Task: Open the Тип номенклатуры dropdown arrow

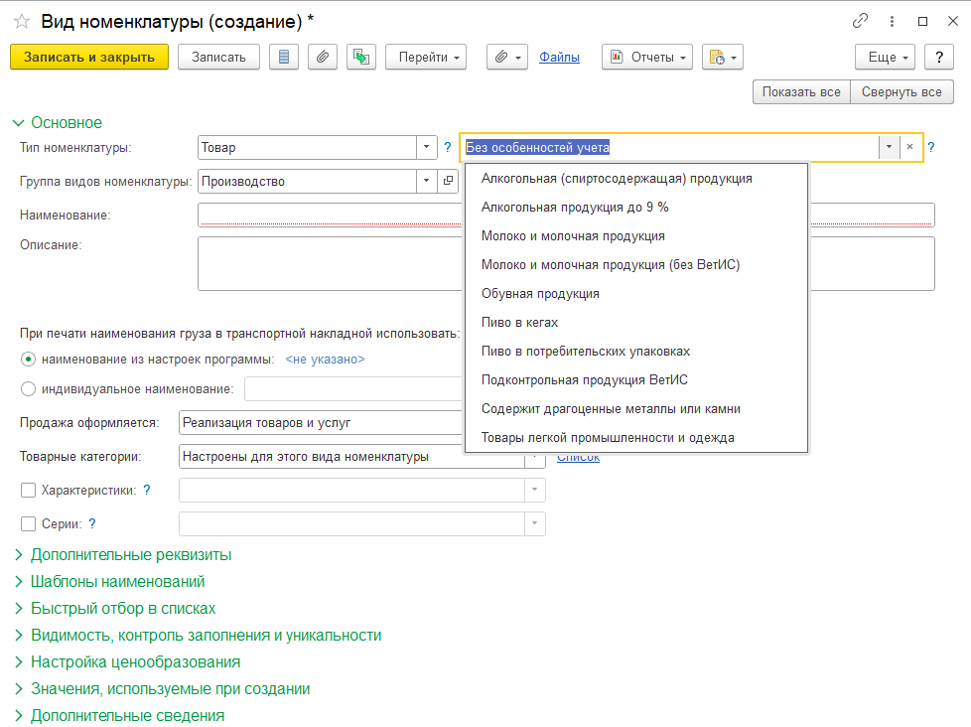Action: (x=427, y=148)
